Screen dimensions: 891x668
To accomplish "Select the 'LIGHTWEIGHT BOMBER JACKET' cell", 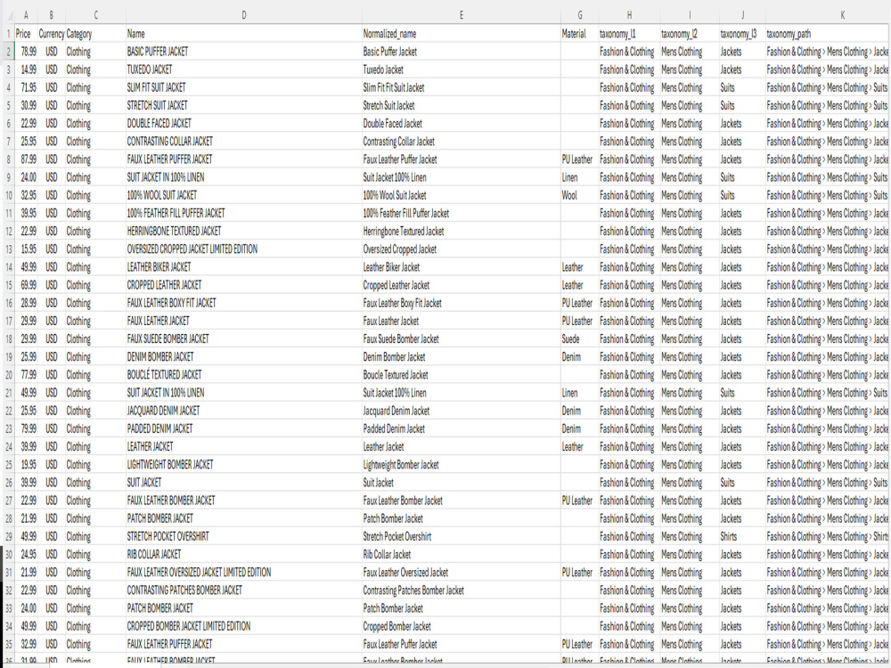I will pos(244,465).
